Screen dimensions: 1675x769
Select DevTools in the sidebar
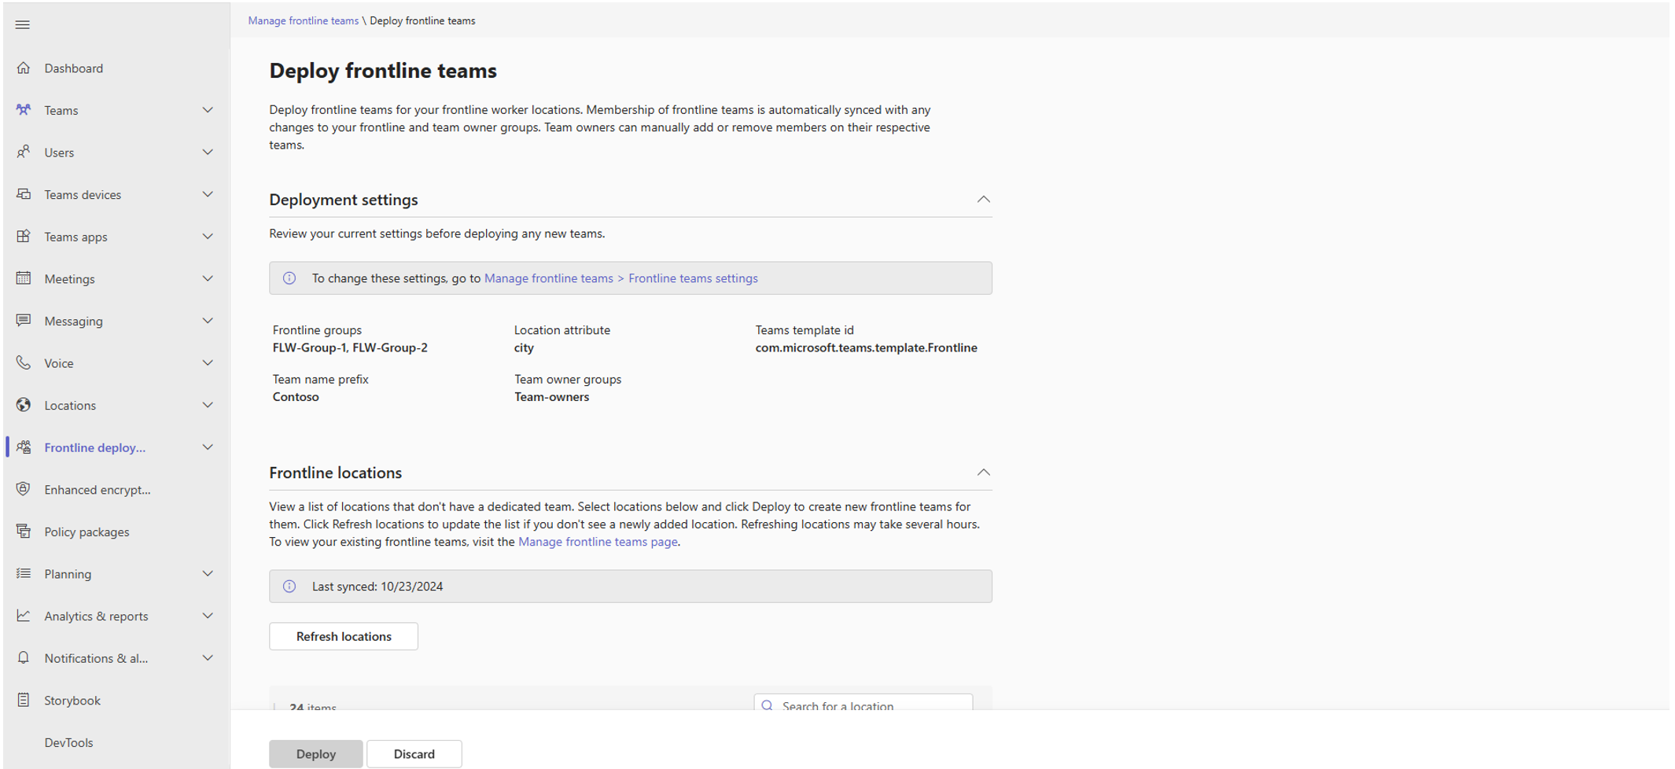pyautogui.click(x=68, y=742)
